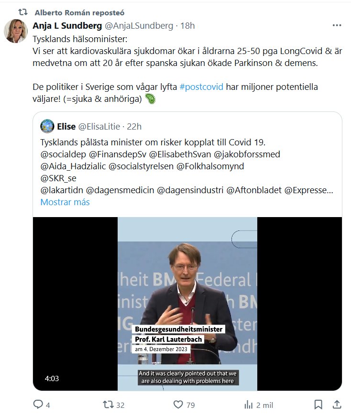Open quoted tweet's 22h timestamp
Viewport: 351px width, 416px height.
(x=134, y=127)
